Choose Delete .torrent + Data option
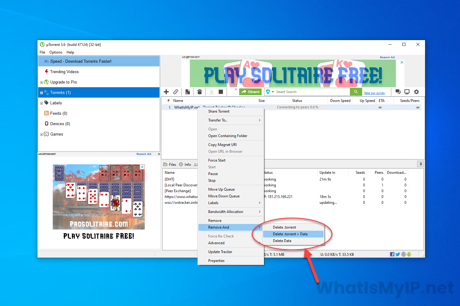The height and width of the screenshot is (306, 460). [293, 234]
